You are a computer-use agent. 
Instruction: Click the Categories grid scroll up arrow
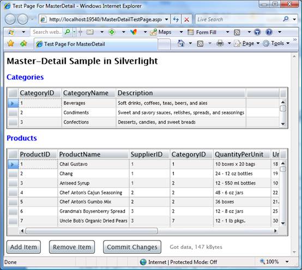click(x=283, y=102)
